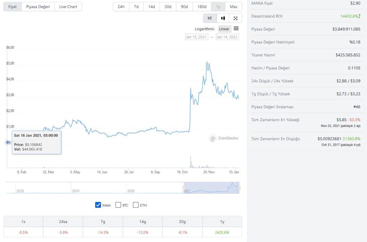Viewport: 367px width, 242px height.
Task: Click the -14.3% weekly change value
Action: point(103,232)
